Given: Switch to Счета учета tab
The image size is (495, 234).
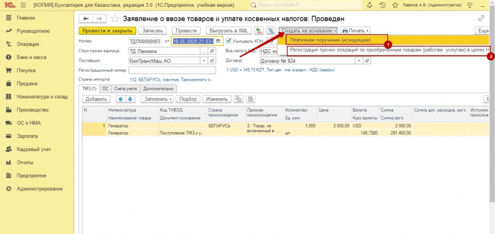Looking at the screenshot, I should (125, 89).
